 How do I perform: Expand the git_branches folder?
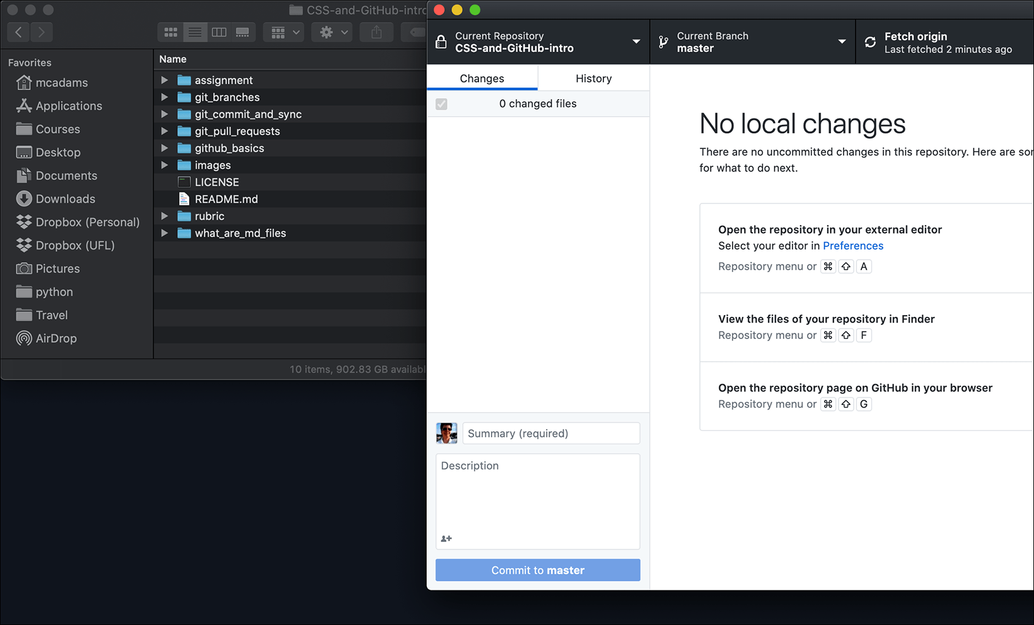pos(165,97)
